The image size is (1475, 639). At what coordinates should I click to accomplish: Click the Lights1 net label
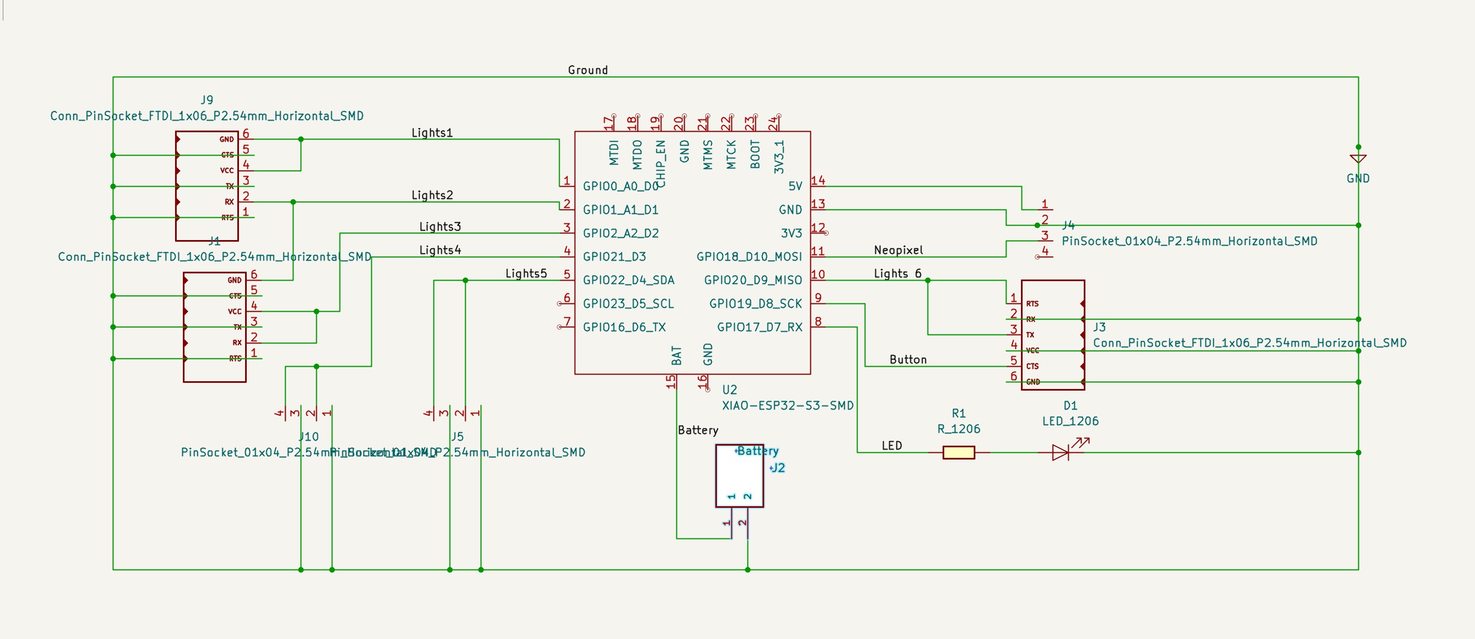point(432,133)
